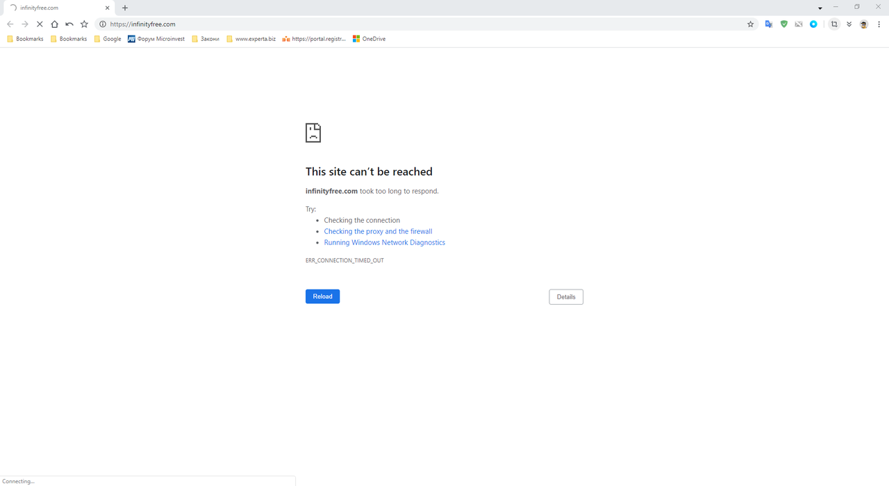The width and height of the screenshot is (889, 486).
Task: View site information icon in address bar
Action: (x=103, y=24)
